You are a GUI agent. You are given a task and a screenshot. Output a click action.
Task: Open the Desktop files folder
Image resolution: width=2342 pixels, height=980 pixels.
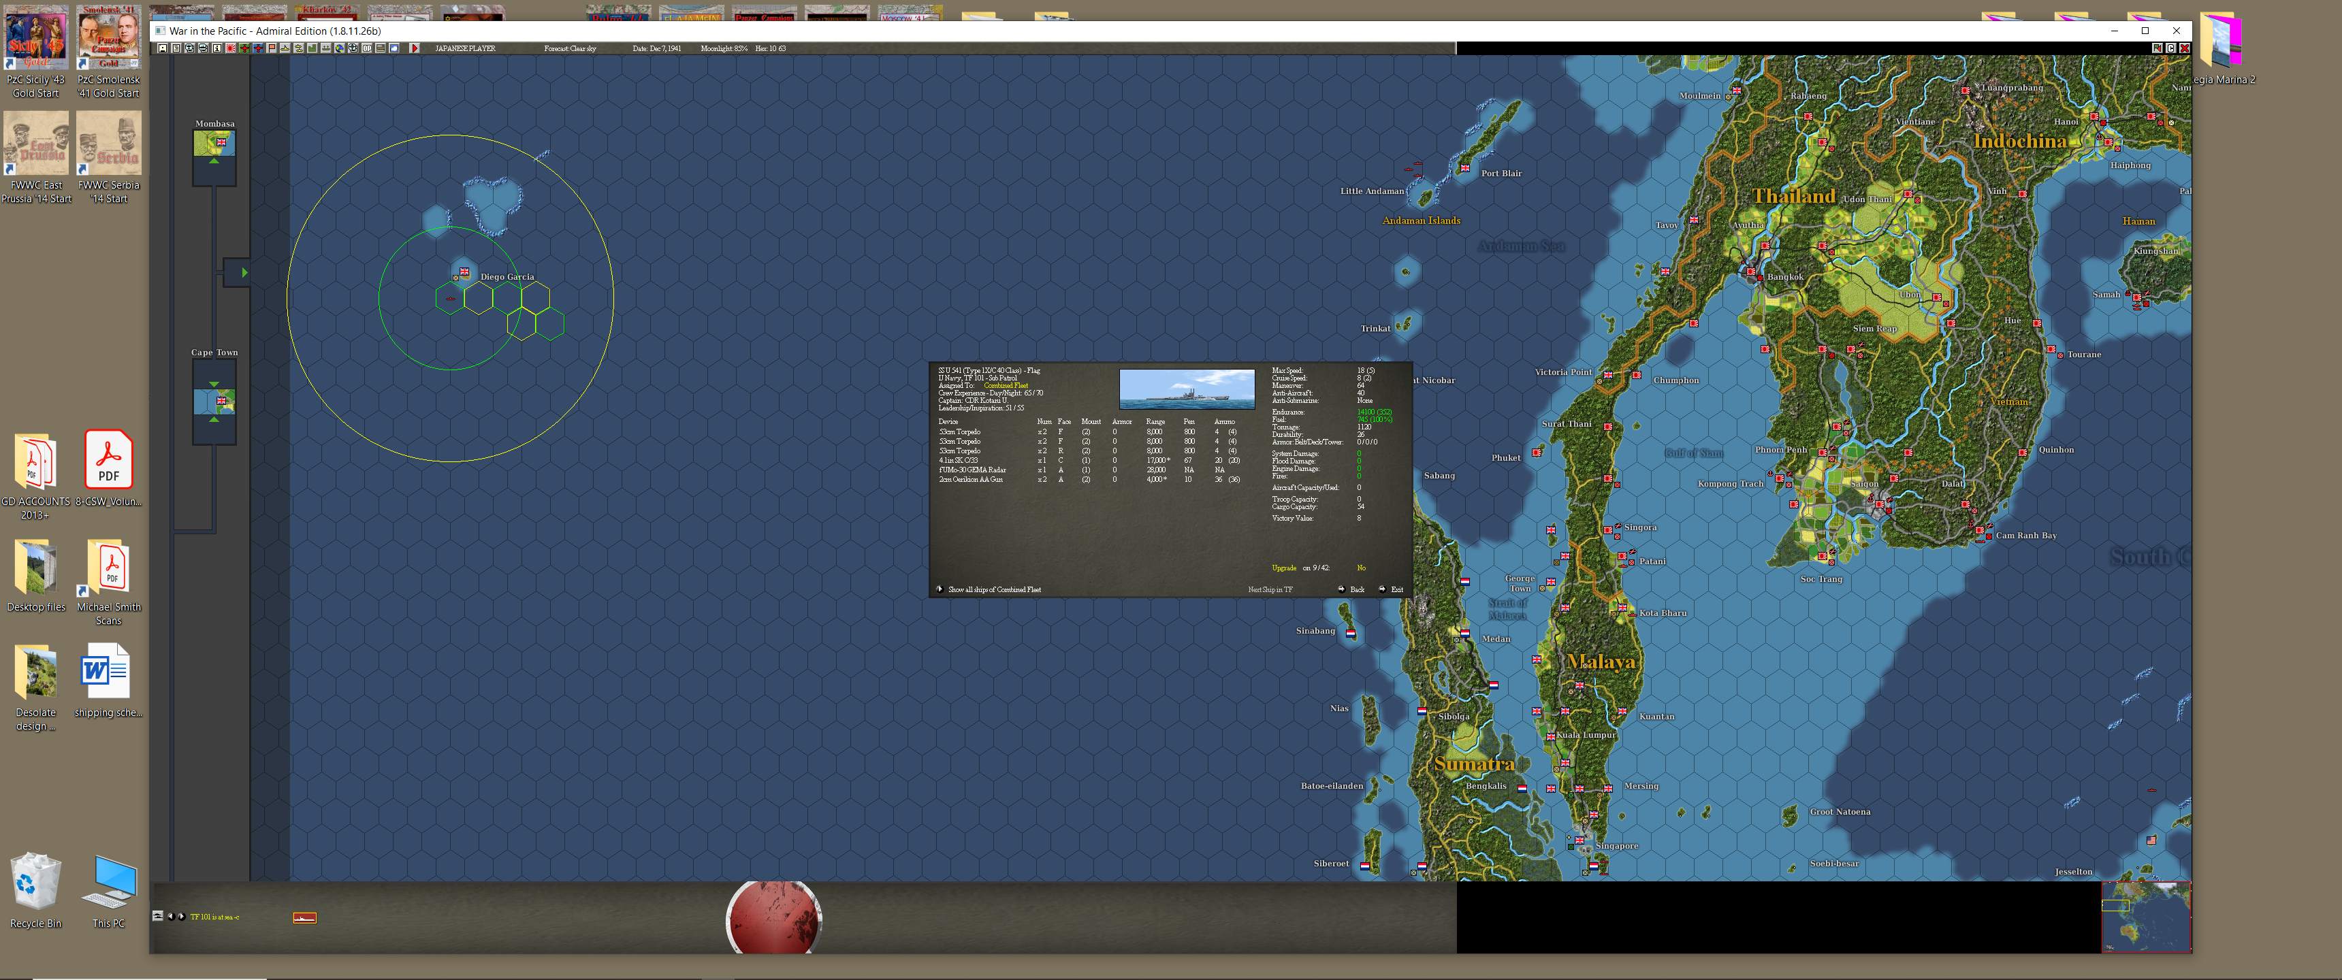coord(36,576)
